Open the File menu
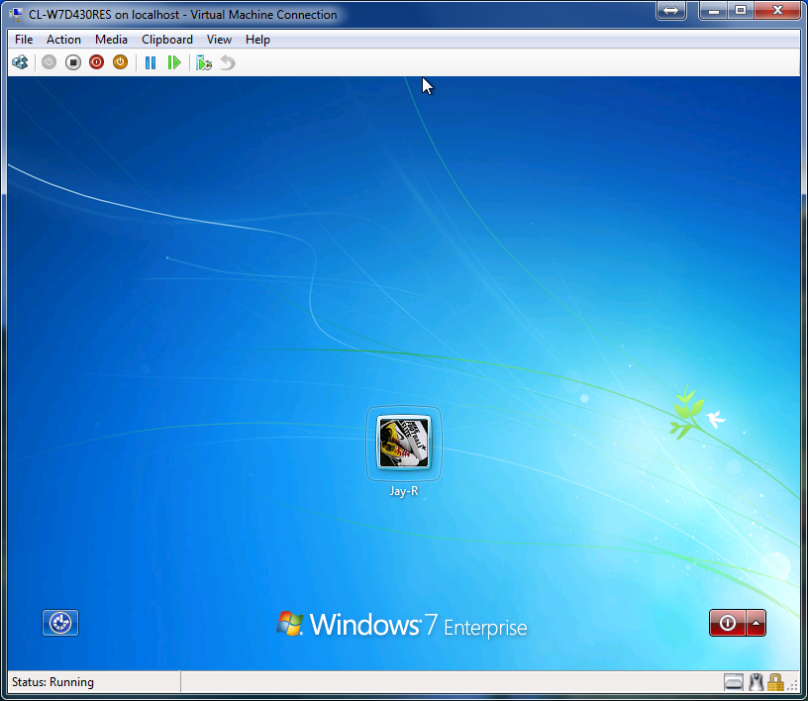 click(24, 40)
